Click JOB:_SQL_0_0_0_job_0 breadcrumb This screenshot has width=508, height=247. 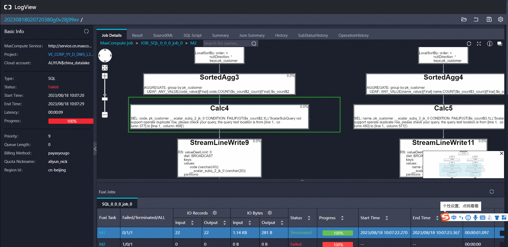[x=161, y=43]
